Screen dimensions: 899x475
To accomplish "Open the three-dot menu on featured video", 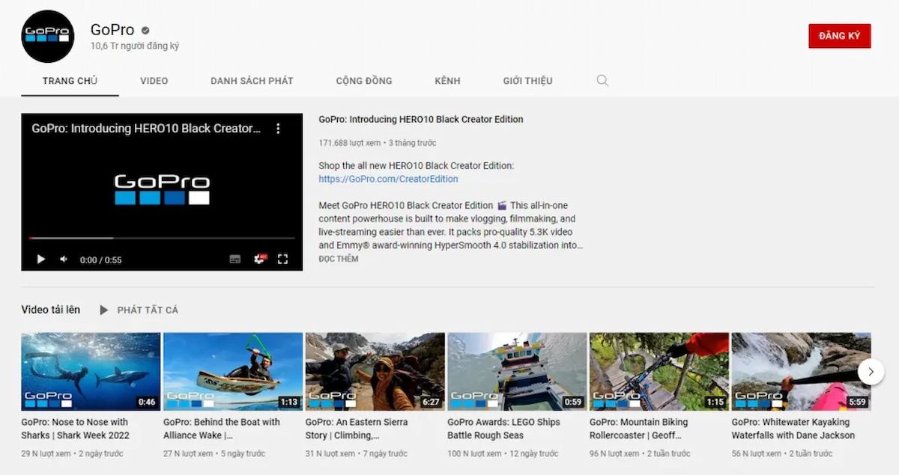I will tap(278, 129).
